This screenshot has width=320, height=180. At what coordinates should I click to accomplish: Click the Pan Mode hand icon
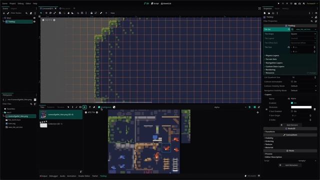coord(68,13)
